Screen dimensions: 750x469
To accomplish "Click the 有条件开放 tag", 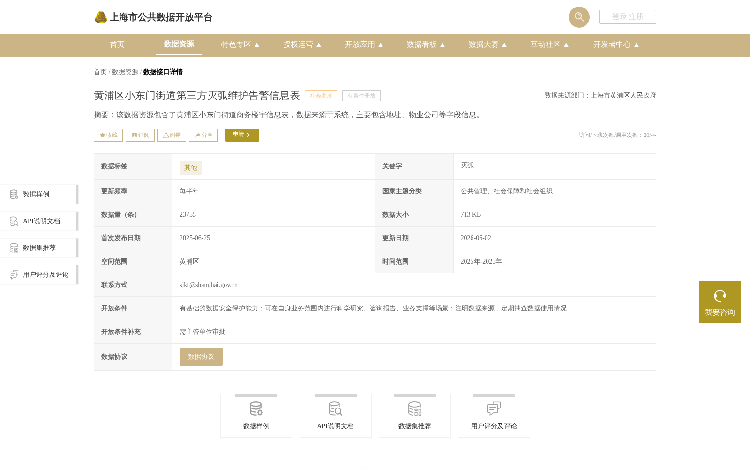I will pos(361,96).
